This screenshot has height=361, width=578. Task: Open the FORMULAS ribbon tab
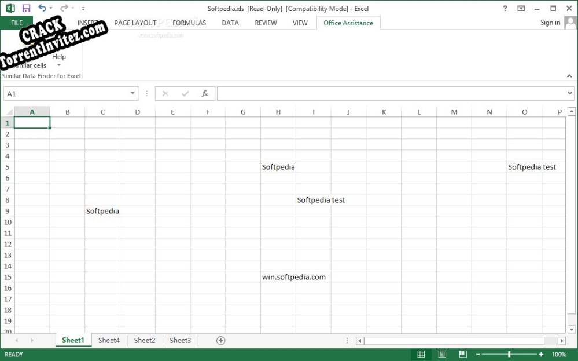pos(189,23)
